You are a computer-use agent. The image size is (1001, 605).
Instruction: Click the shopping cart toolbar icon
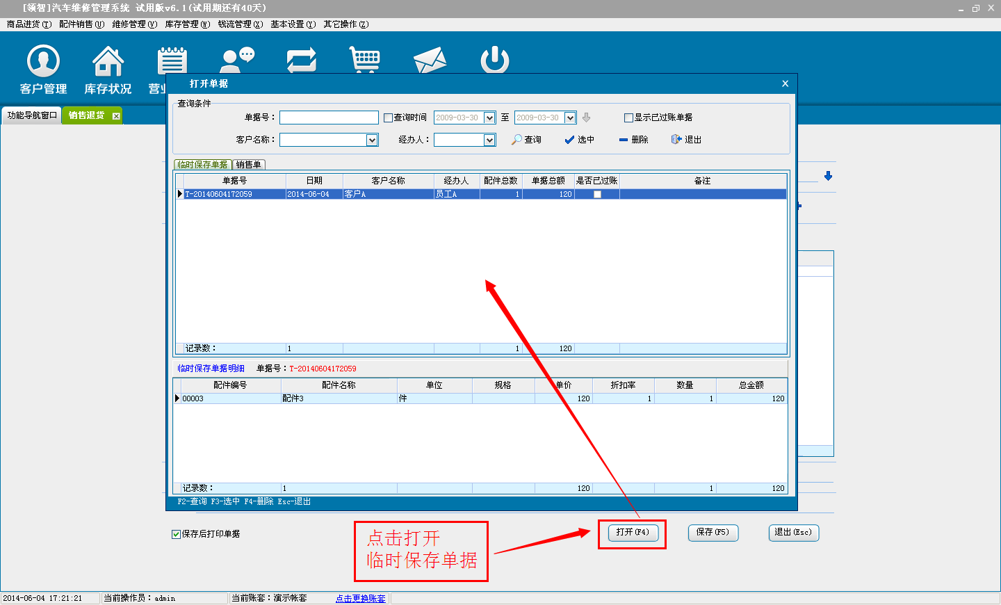[x=365, y=60]
